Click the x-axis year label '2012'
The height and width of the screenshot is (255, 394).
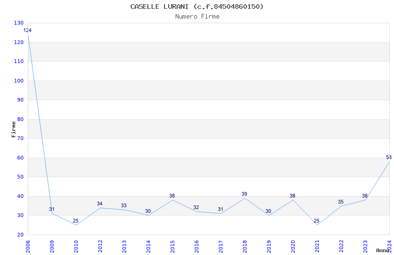coord(100,247)
